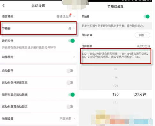The width and height of the screenshot is (155, 126).
Task: Click 平面地图 map type value
Action: (65, 119)
